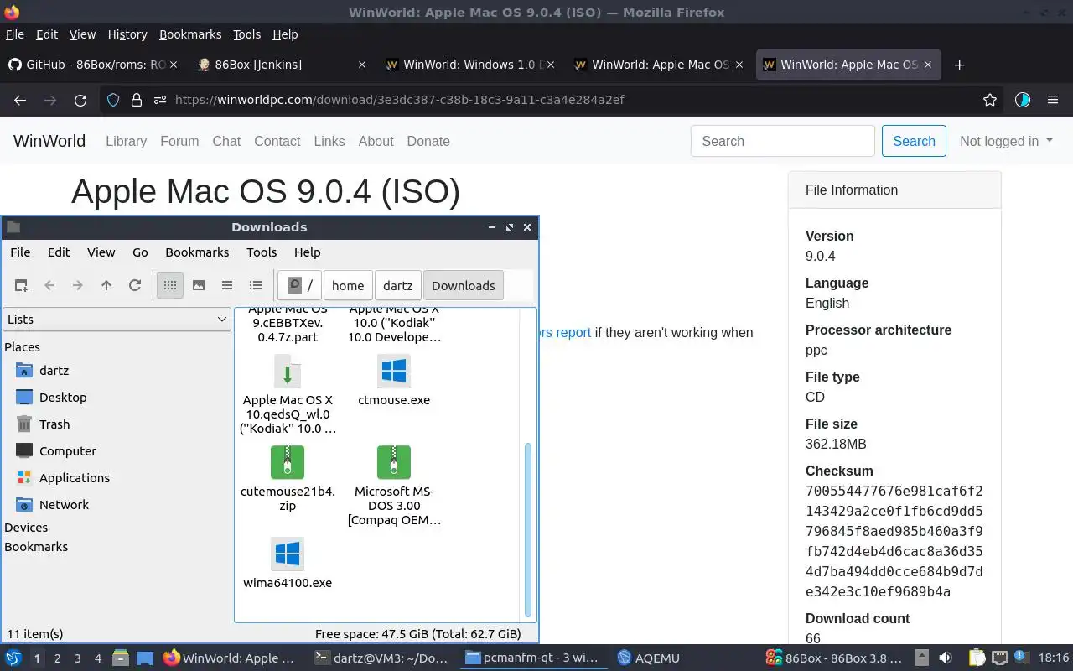Go back in Firefox
This screenshot has width=1073, height=671.
[20, 100]
